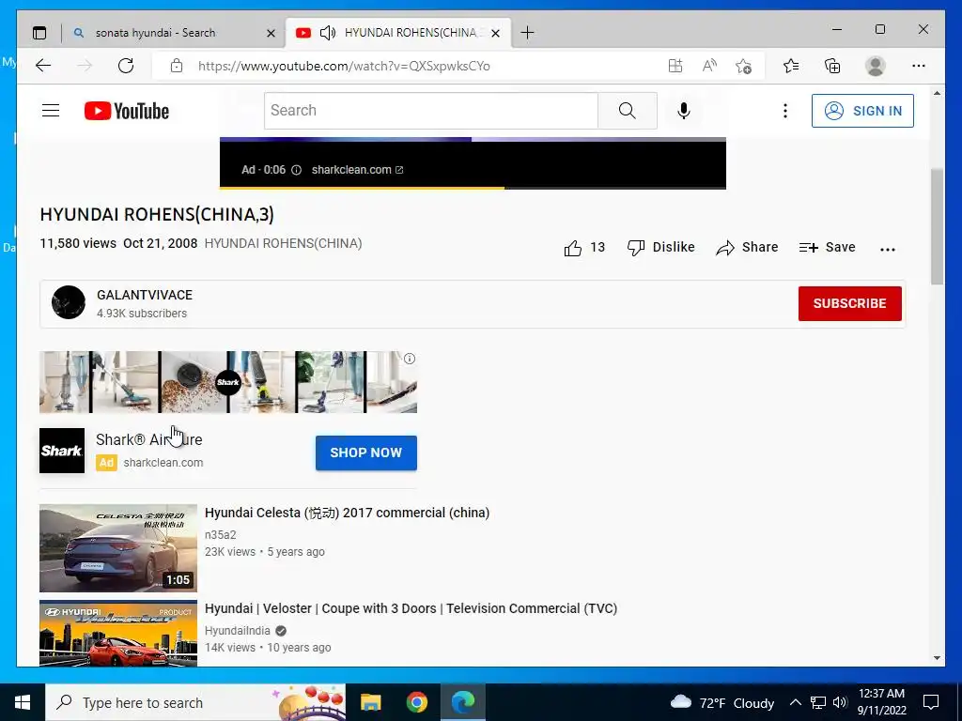Open a new browser tab
This screenshot has width=962, height=721.
point(527,33)
